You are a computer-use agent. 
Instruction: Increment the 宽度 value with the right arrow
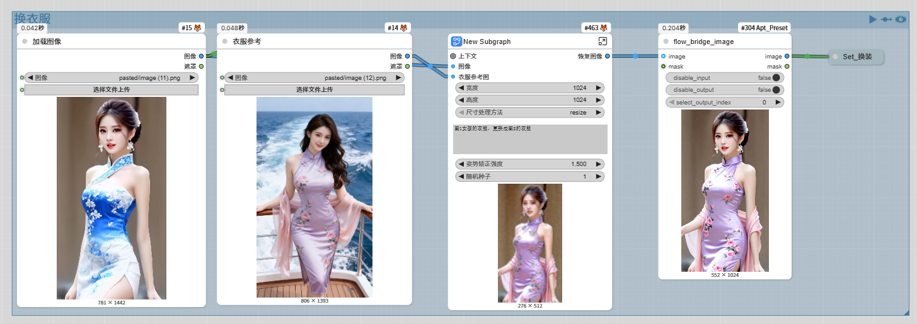coord(599,88)
